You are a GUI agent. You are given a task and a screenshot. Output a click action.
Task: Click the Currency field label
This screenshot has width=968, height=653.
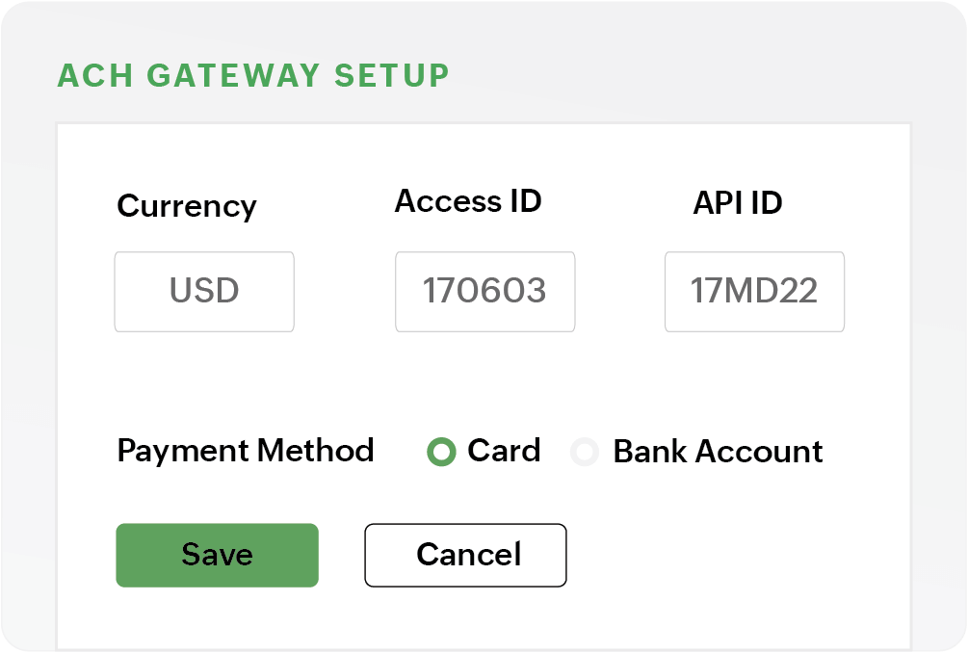pyautogui.click(x=187, y=205)
